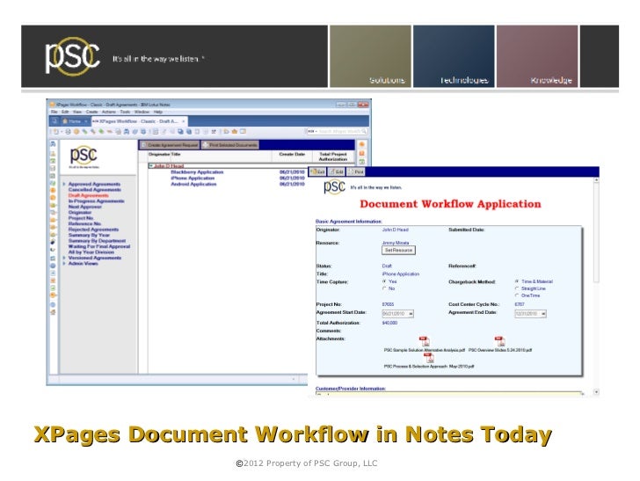640x481 pixels.
Task: Click the Knowledge tile in slide header
Action: (x=537, y=56)
